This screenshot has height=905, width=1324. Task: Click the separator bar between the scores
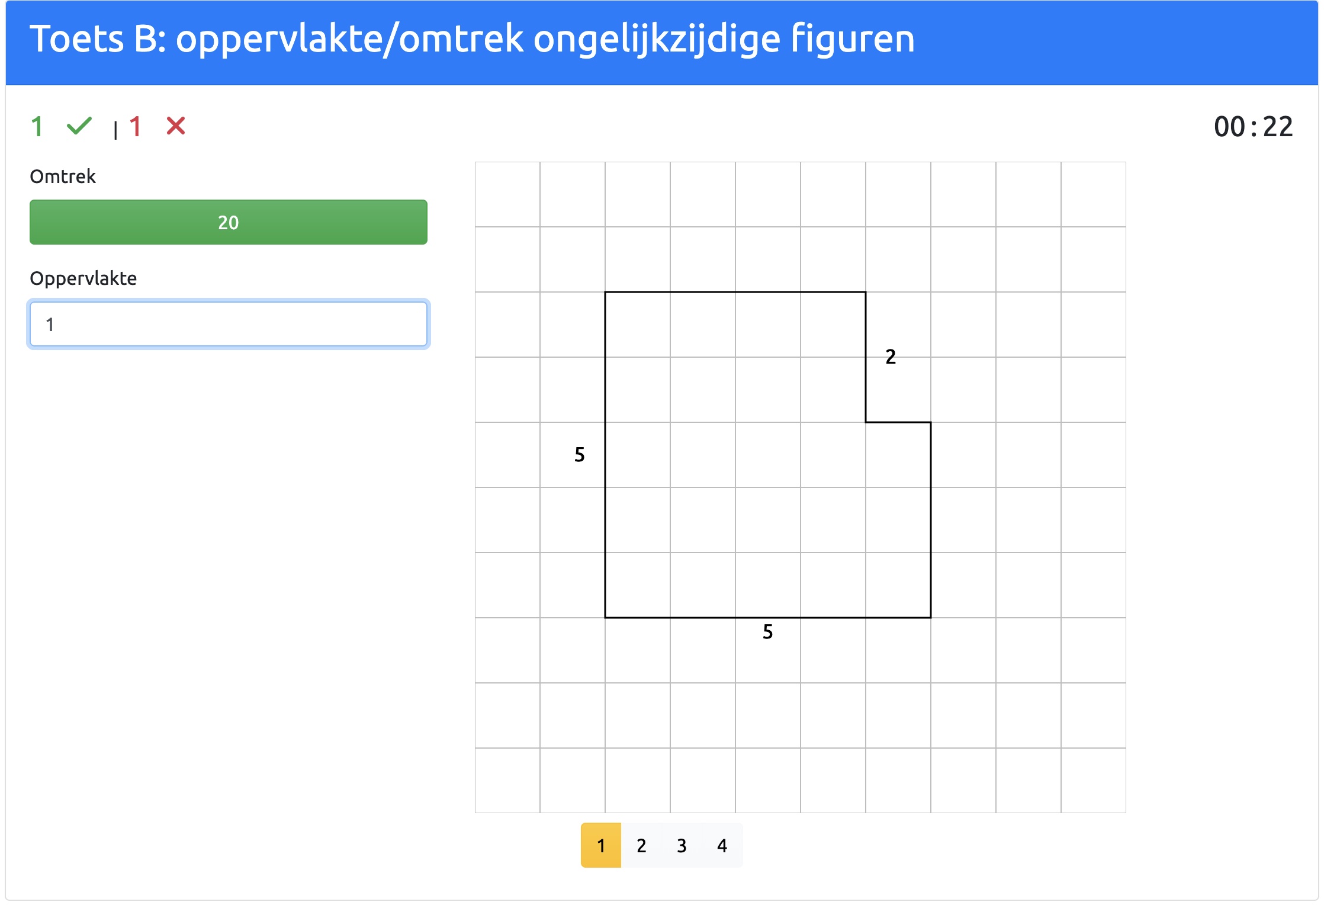[115, 129]
